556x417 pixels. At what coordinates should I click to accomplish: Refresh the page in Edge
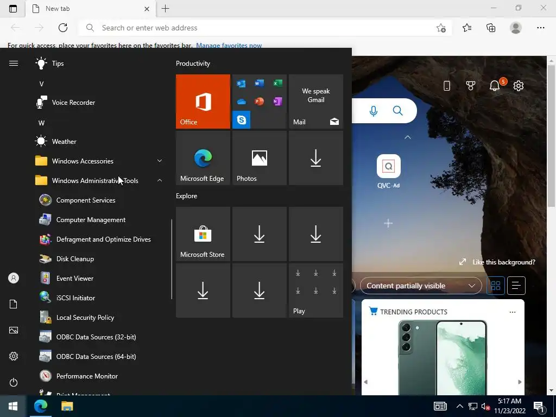tap(63, 28)
